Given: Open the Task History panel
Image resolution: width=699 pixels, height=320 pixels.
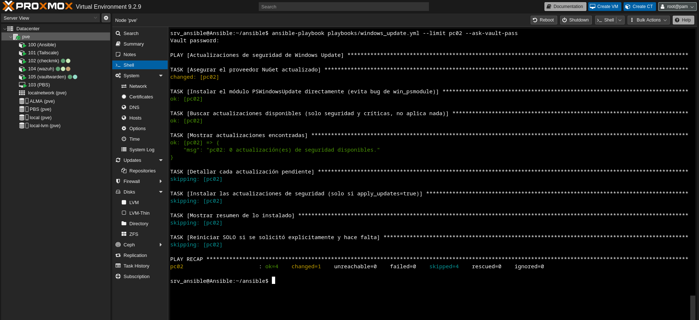Looking at the screenshot, I should [x=140, y=266].
